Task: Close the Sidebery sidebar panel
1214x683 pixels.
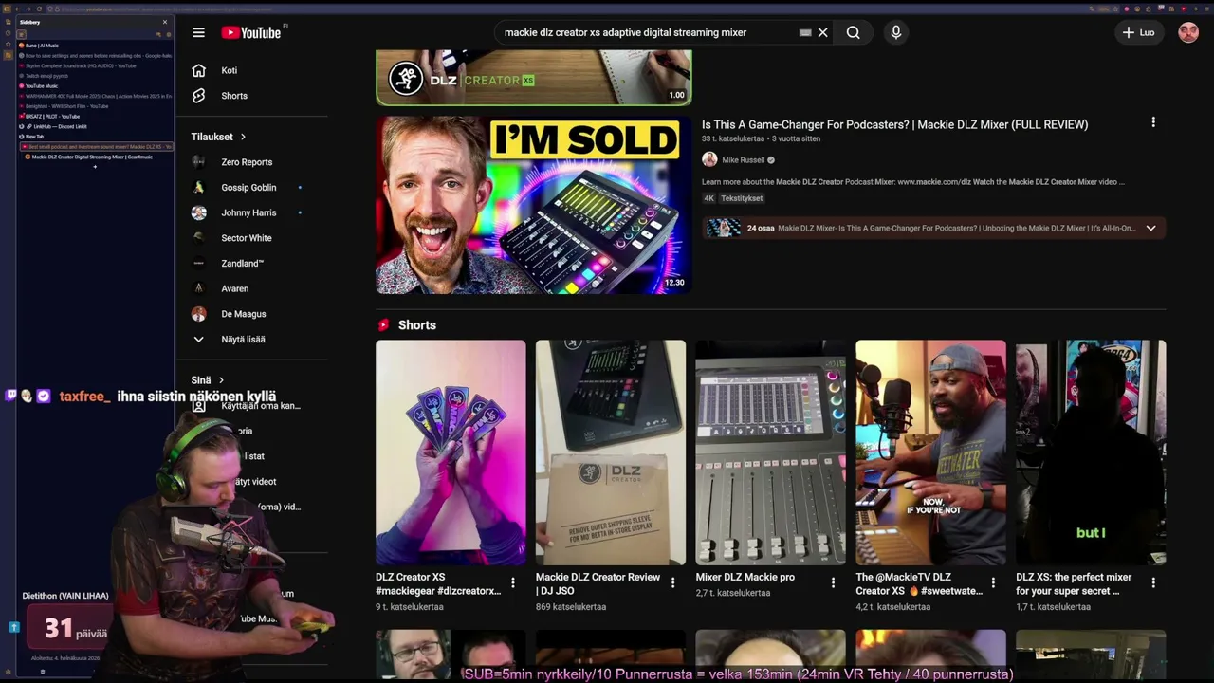Action: 165,22
